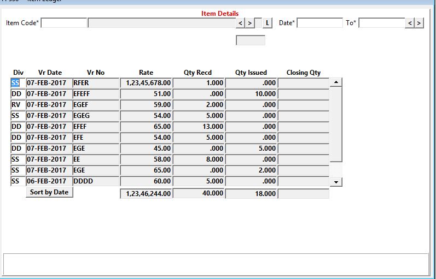This screenshot has height=279, width=436.
Task: Select the Rate cell showing 1,23,45,678.00
Action: (x=146, y=83)
